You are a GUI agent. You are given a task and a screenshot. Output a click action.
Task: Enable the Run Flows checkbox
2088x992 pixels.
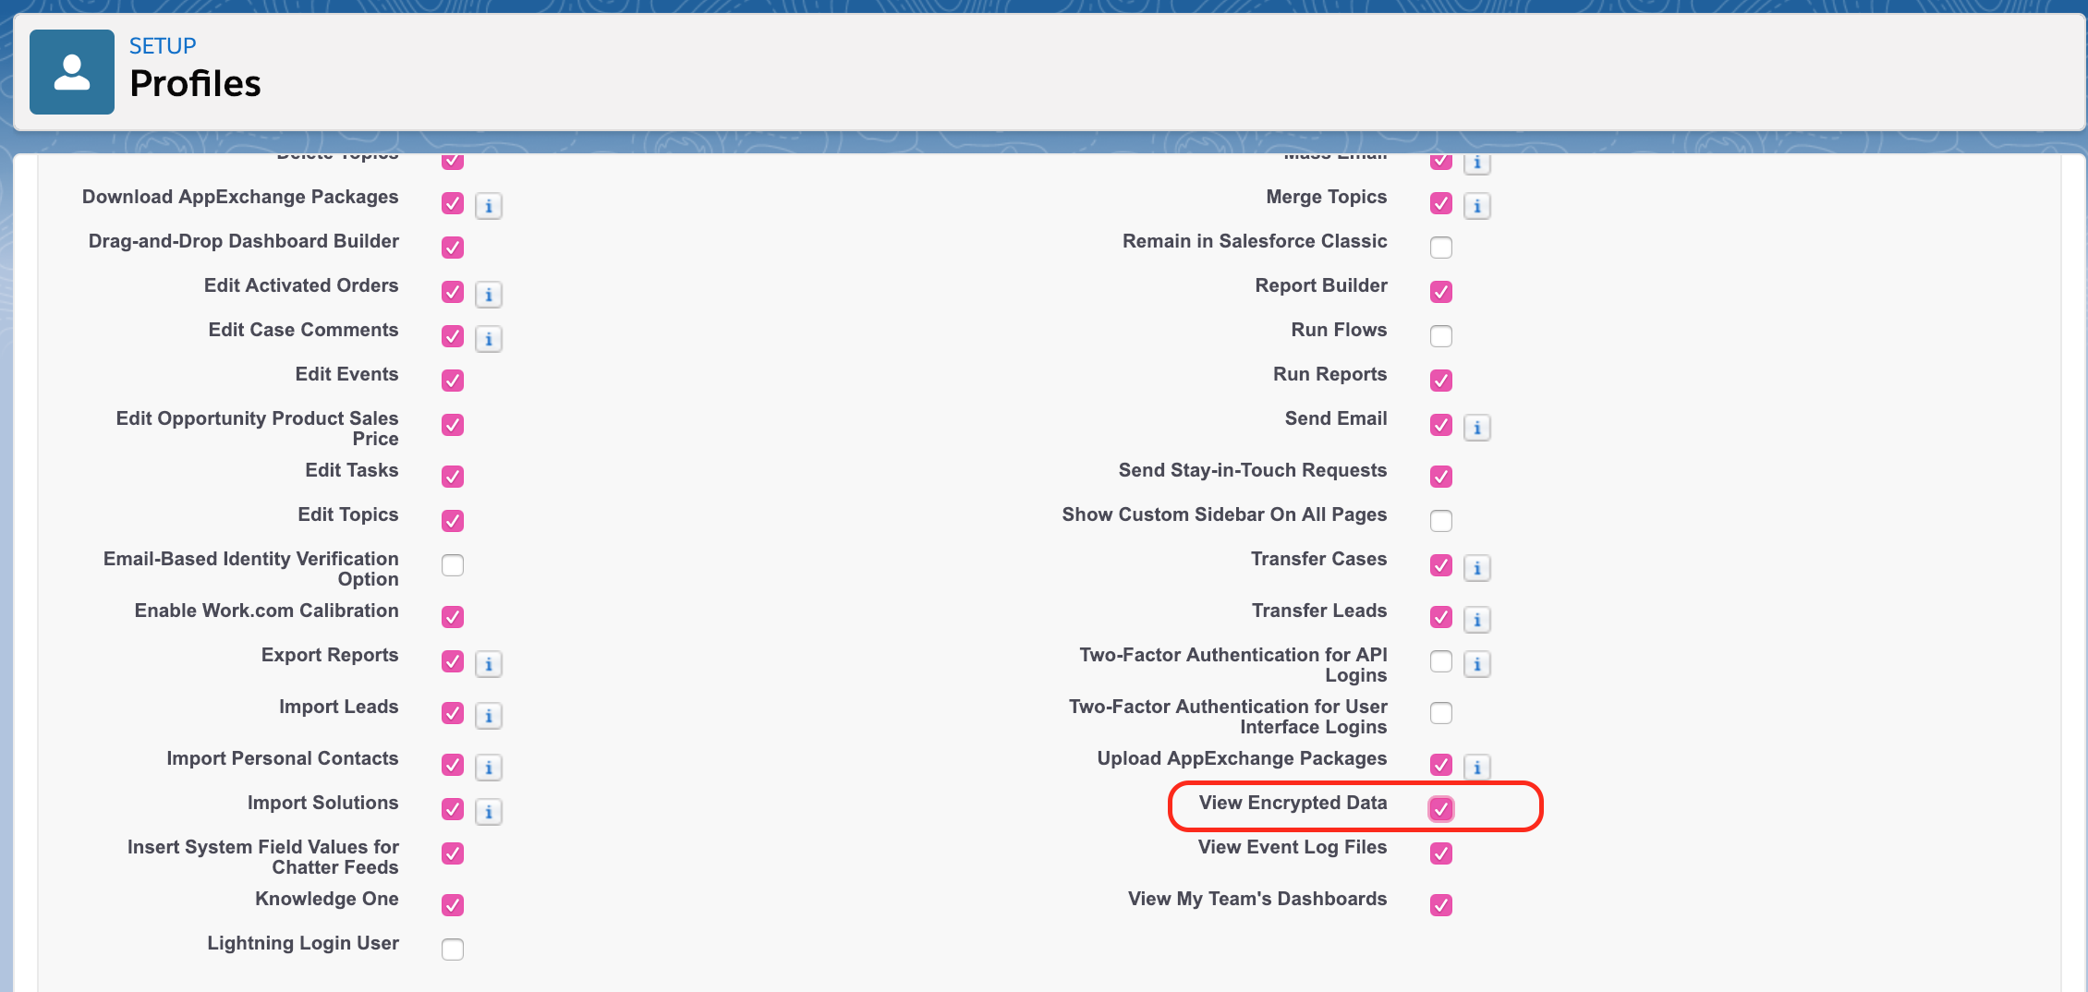(x=1440, y=336)
